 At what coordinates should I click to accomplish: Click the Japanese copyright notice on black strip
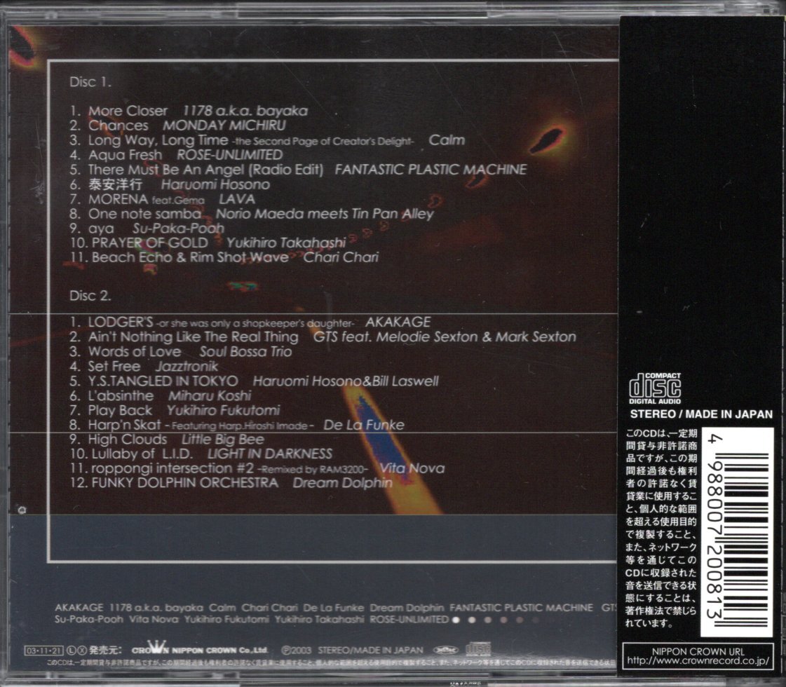click(x=661, y=529)
